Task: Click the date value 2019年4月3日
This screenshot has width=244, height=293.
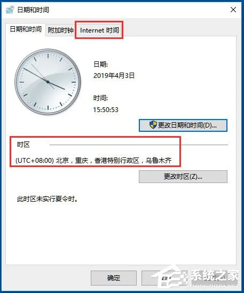Action: [114, 76]
